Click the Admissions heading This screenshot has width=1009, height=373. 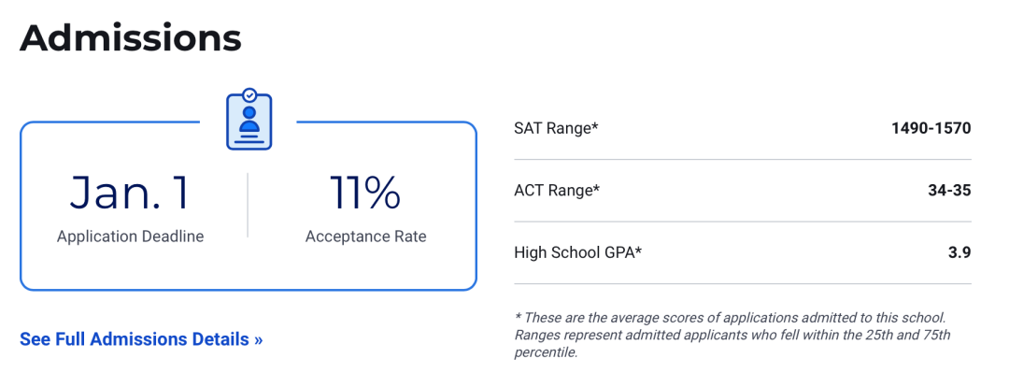pyautogui.click(x=131, y=38)
